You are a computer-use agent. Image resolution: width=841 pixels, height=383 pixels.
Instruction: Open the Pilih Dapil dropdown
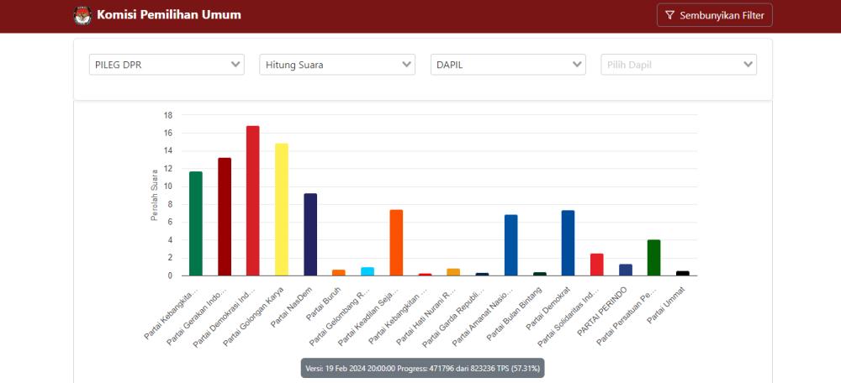tap(679, 65)
